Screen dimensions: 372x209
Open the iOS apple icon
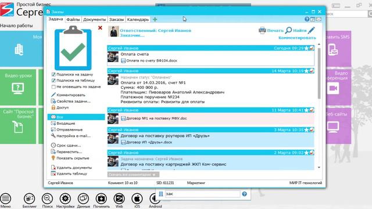pos(137,201)
